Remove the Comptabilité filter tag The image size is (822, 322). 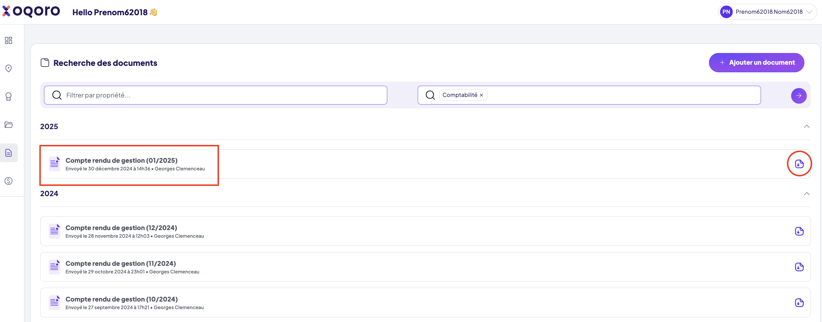(481, 95)
